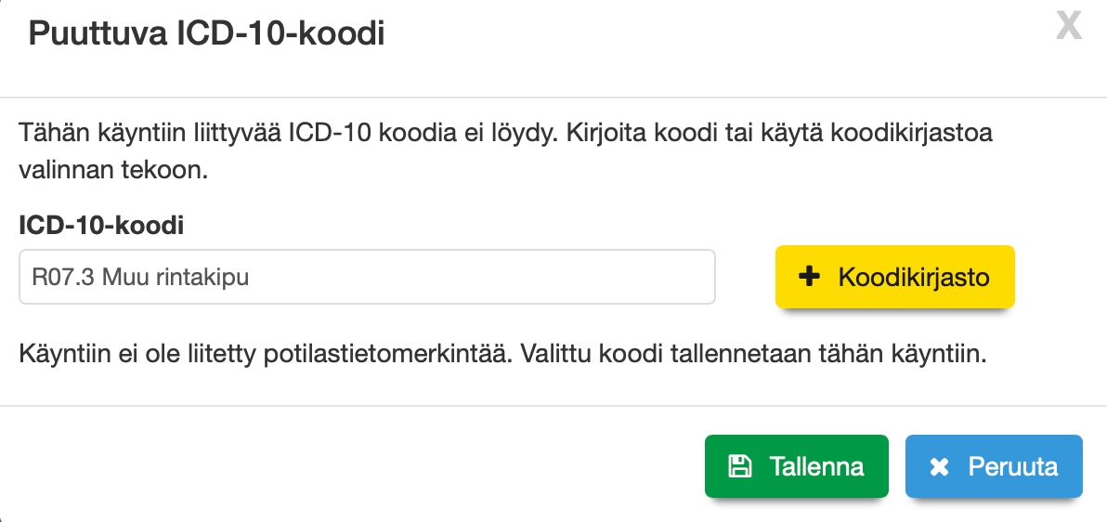Screen dimensions: 1107x522
Task: Click the 'Puuttuva ICD-10-koodi' dialog title
Action: pos(206,34)
